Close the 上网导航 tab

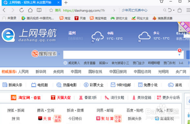point(58,3)
